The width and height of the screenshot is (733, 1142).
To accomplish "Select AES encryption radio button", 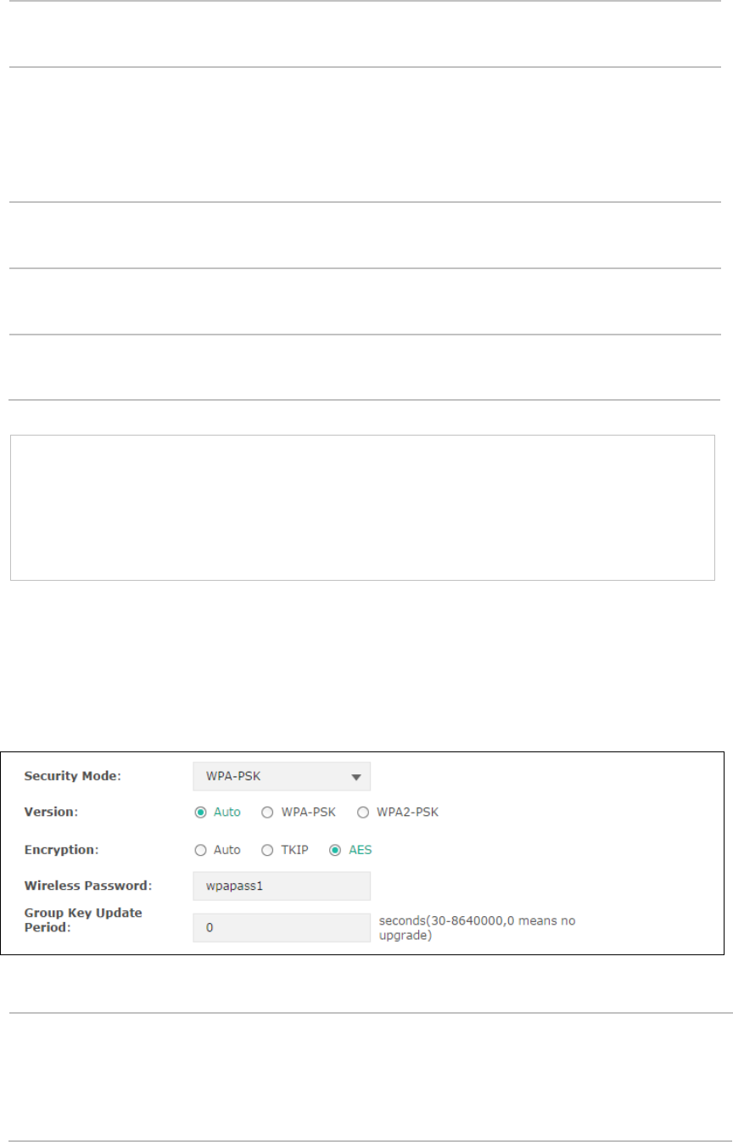I will [333, 849].
